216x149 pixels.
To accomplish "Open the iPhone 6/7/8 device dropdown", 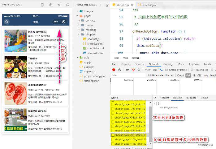I will click(12, 5).
